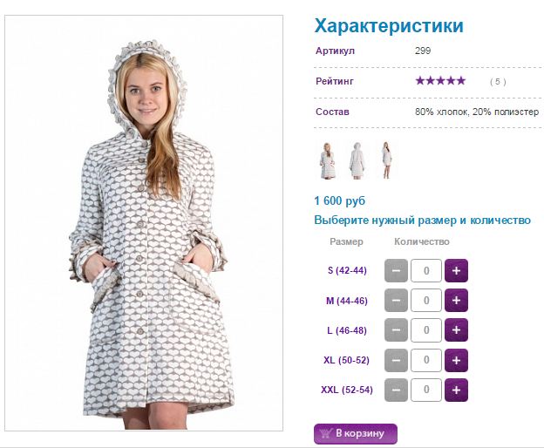The width and height of the screenshot is (544, 448).
Task: Click plus button for size M (44-46)
Action: (456, 301)
